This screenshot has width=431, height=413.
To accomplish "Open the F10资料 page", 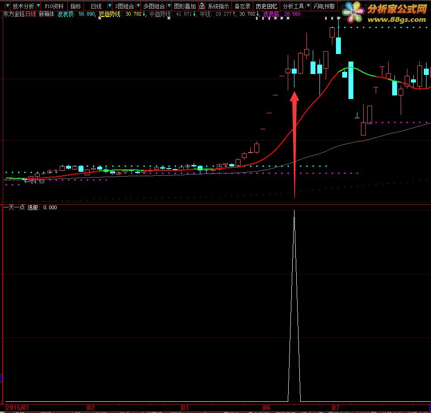I will [x=54, y=6].
